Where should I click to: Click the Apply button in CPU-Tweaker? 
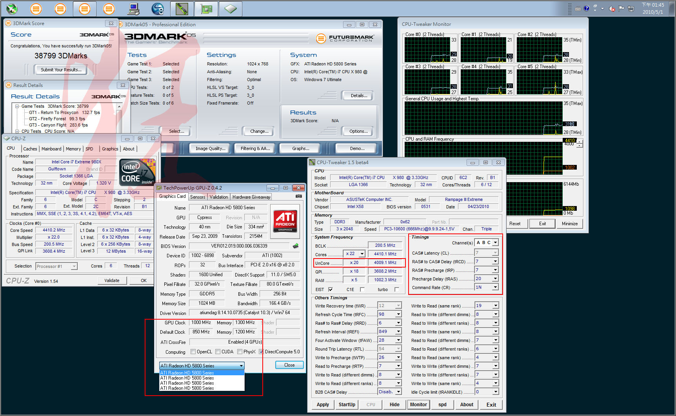(323, 405)
